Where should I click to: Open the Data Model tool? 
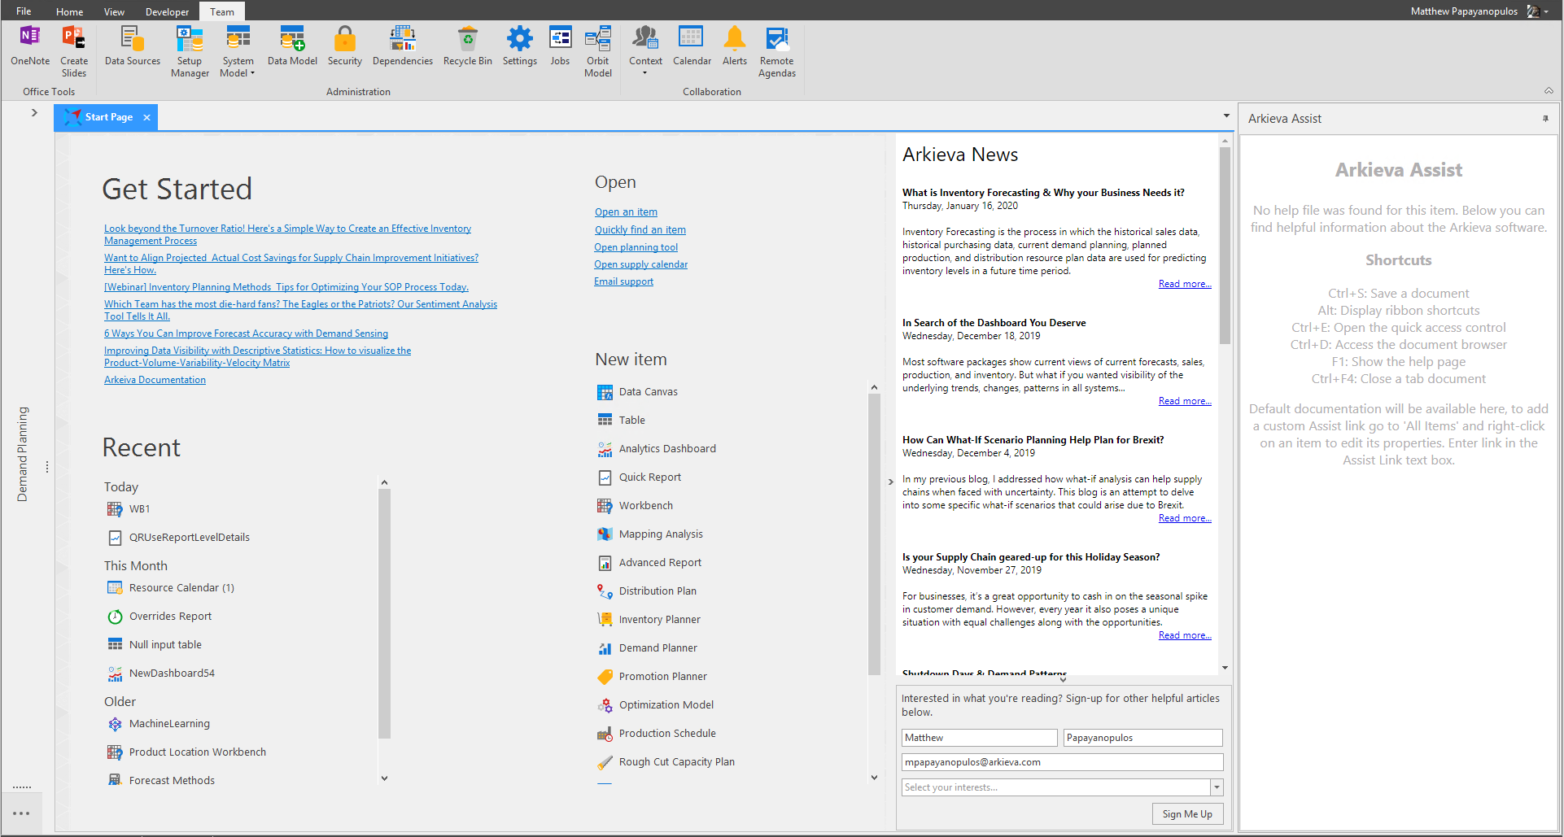[292, 46]
